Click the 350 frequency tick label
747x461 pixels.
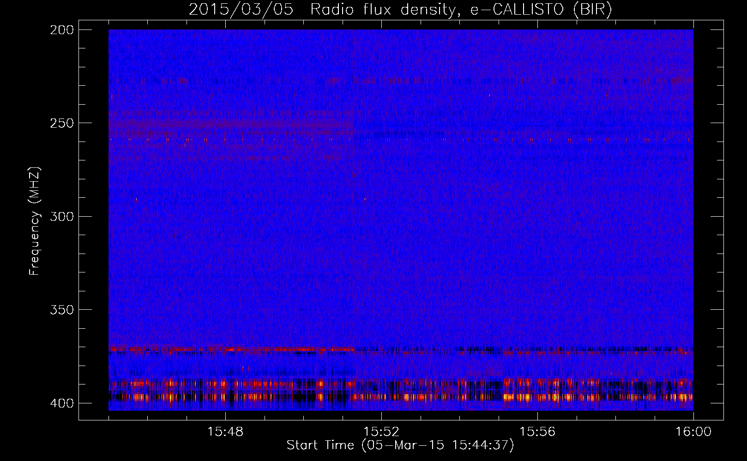click(62, 310)
